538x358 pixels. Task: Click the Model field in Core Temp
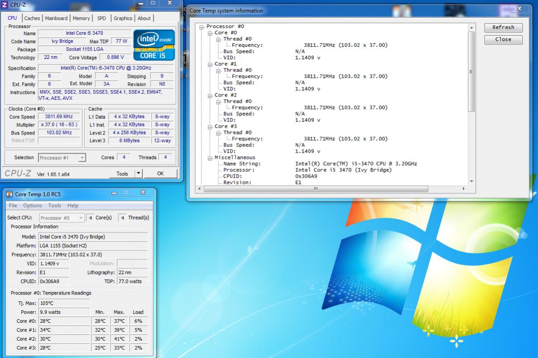click(93, 237)
